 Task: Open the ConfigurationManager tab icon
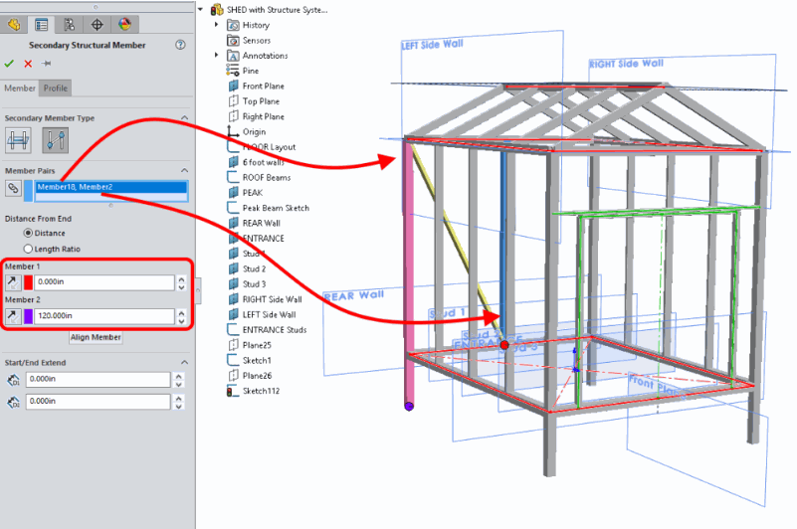(x=69, y=24)
